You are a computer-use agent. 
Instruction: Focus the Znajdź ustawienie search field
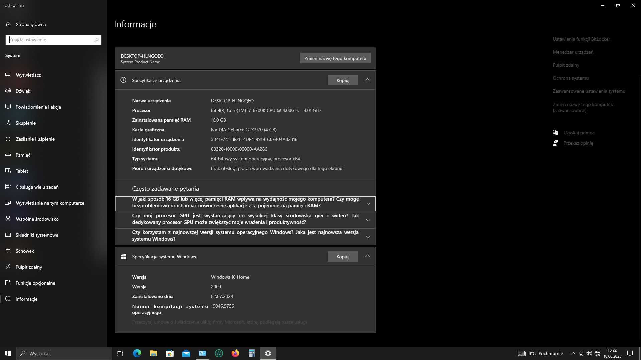tap(53, 40)
